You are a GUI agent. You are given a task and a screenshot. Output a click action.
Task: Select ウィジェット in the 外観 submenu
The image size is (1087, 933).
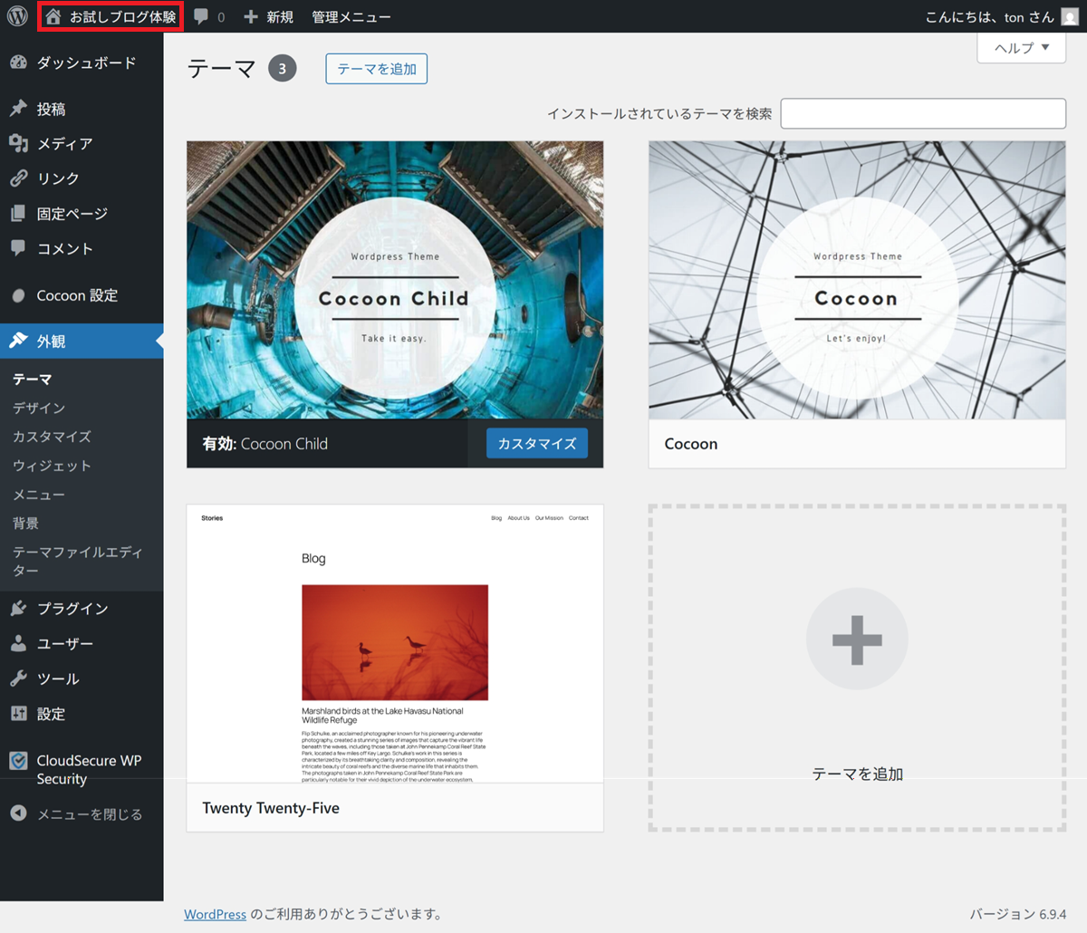[52, 466]
